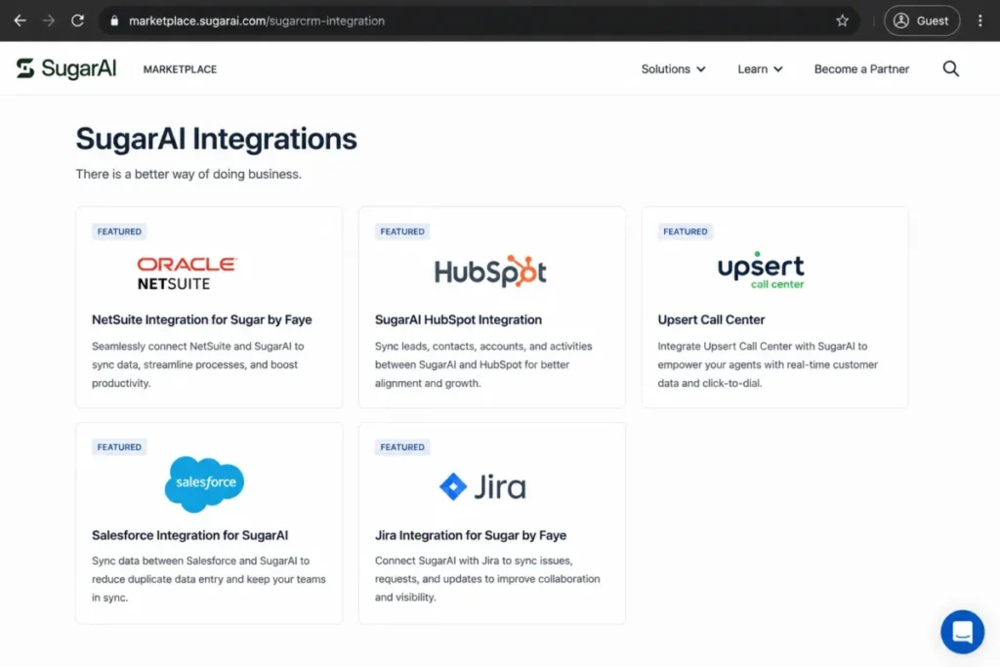Screen dimensions: 1000x667
Task: Open the Guest profile button
Action: click(922, 21)
